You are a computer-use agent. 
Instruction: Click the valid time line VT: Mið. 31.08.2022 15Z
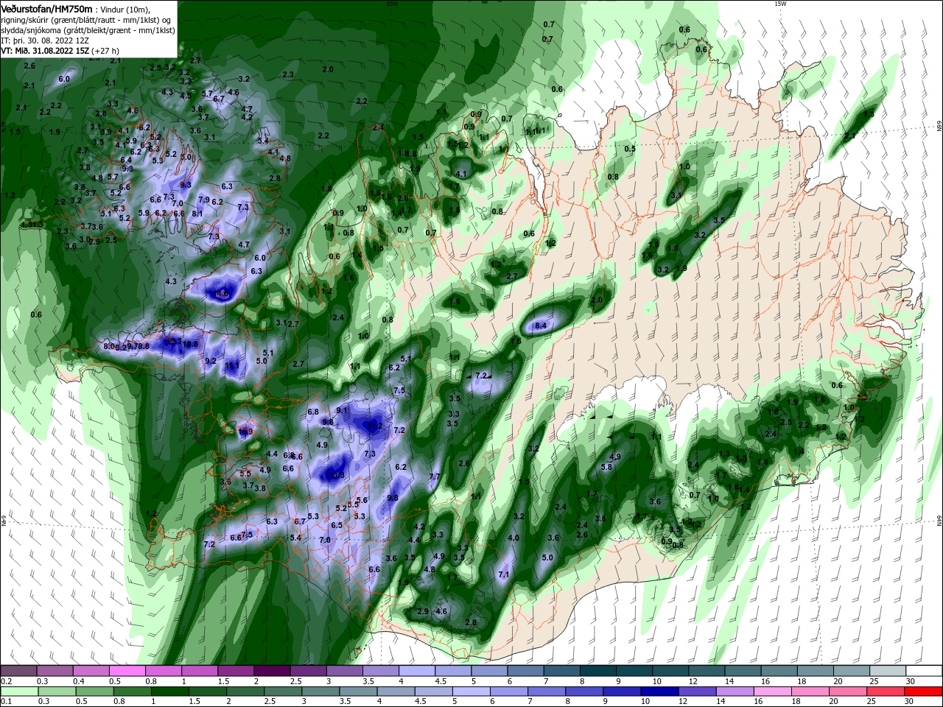click(45, 51)
